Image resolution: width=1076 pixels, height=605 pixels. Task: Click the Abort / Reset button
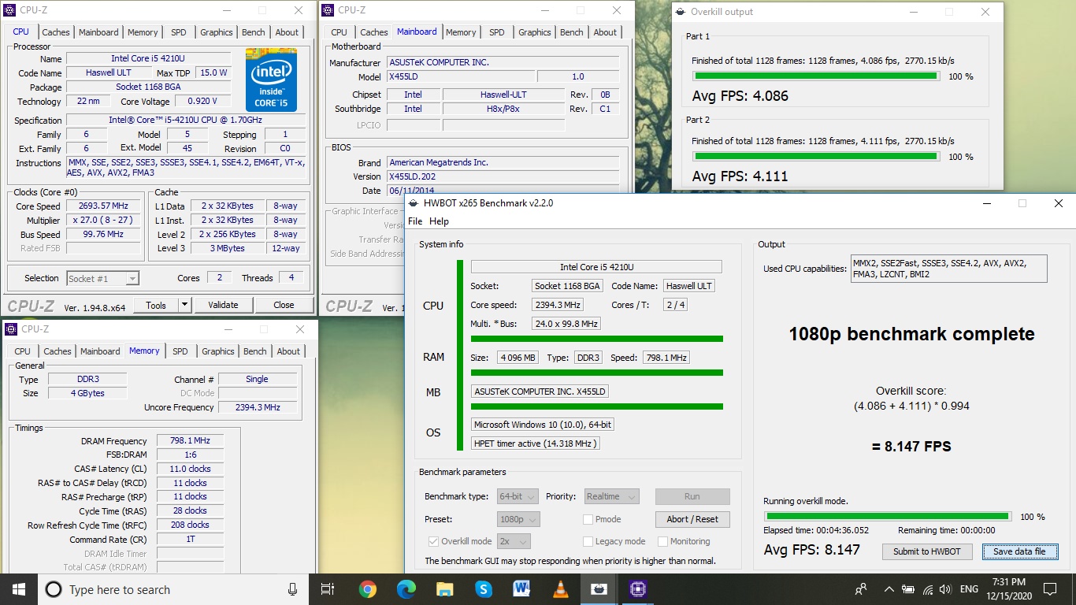point(692,519)
